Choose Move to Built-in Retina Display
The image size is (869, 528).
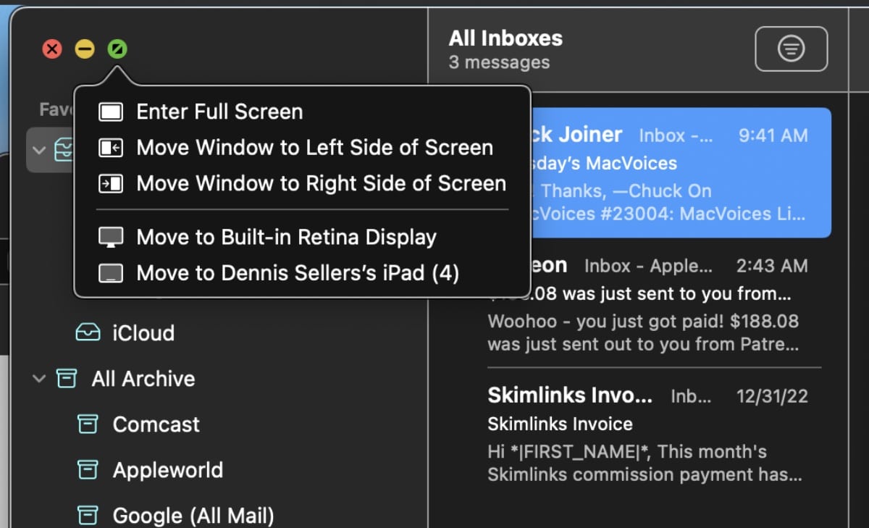click(286, 237)
